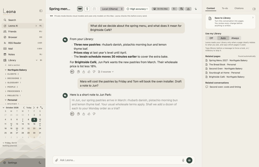The width and height of the screenshot is (259, 167).
Task: Set Use my Library to Auto
Action: pyautogui.click(x=223, y=38)
